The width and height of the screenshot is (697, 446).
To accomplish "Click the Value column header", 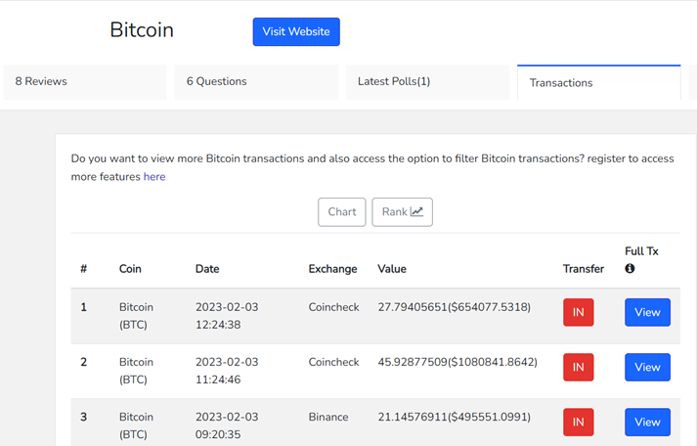I will (392, 269).
